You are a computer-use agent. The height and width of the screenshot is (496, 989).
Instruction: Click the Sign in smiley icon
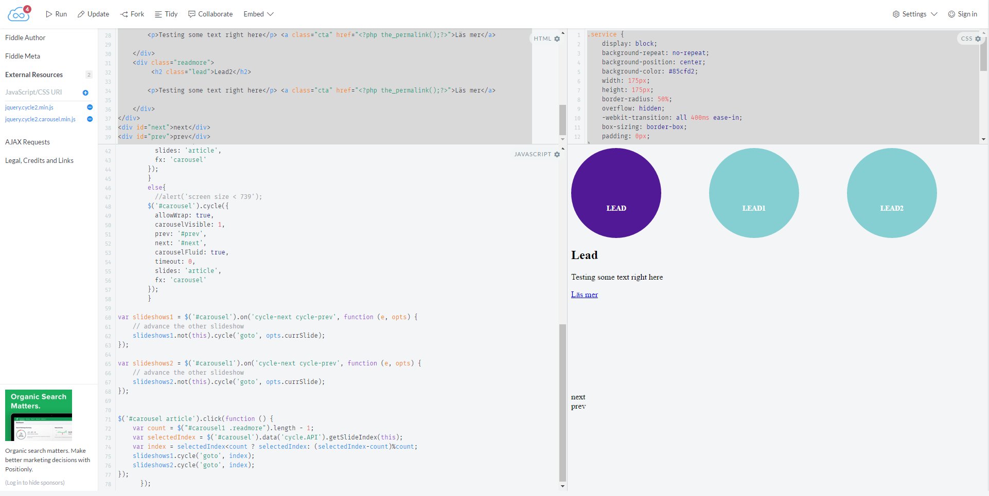(951, 14)
